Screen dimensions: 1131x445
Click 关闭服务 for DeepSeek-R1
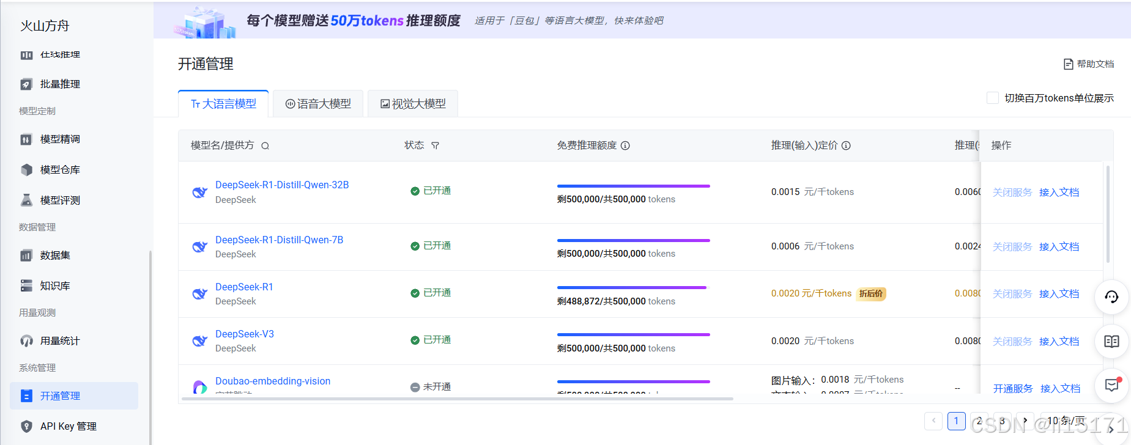[x=1012, y=294]
